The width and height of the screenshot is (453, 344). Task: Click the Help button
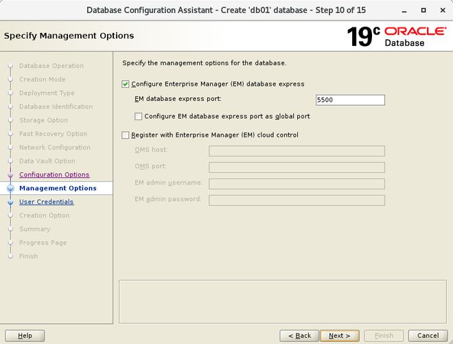coord(25,336)
